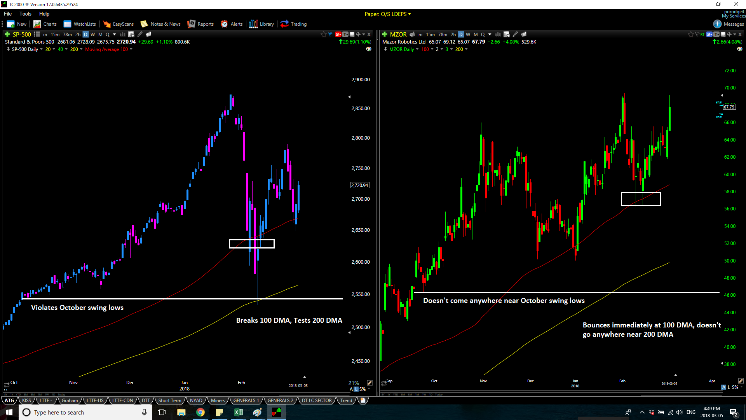Click the Messages info icon

(x=717, y=24)
